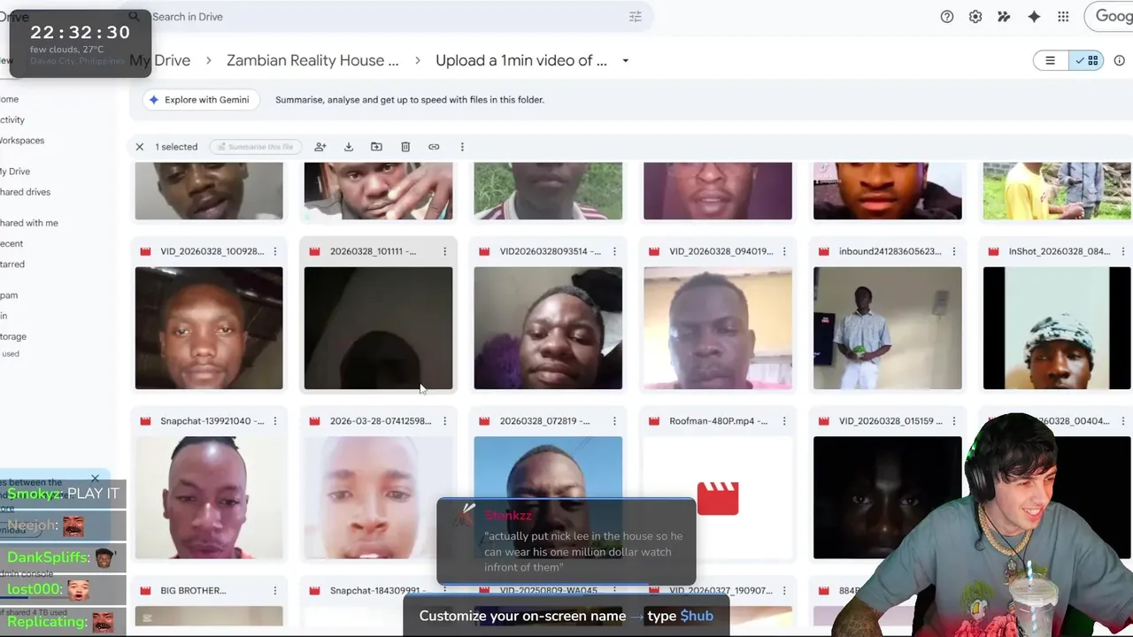Open more options for Roofman-480P.mp4 file
The height and width of the screenshot is (637, 1133).
pos(784,421)
